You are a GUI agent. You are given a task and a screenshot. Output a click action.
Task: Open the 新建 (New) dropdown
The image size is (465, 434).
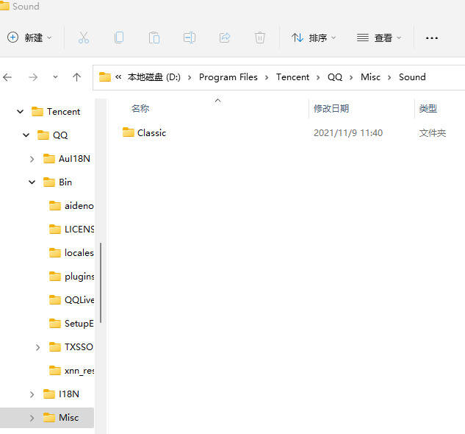click(x=29, y=38)
